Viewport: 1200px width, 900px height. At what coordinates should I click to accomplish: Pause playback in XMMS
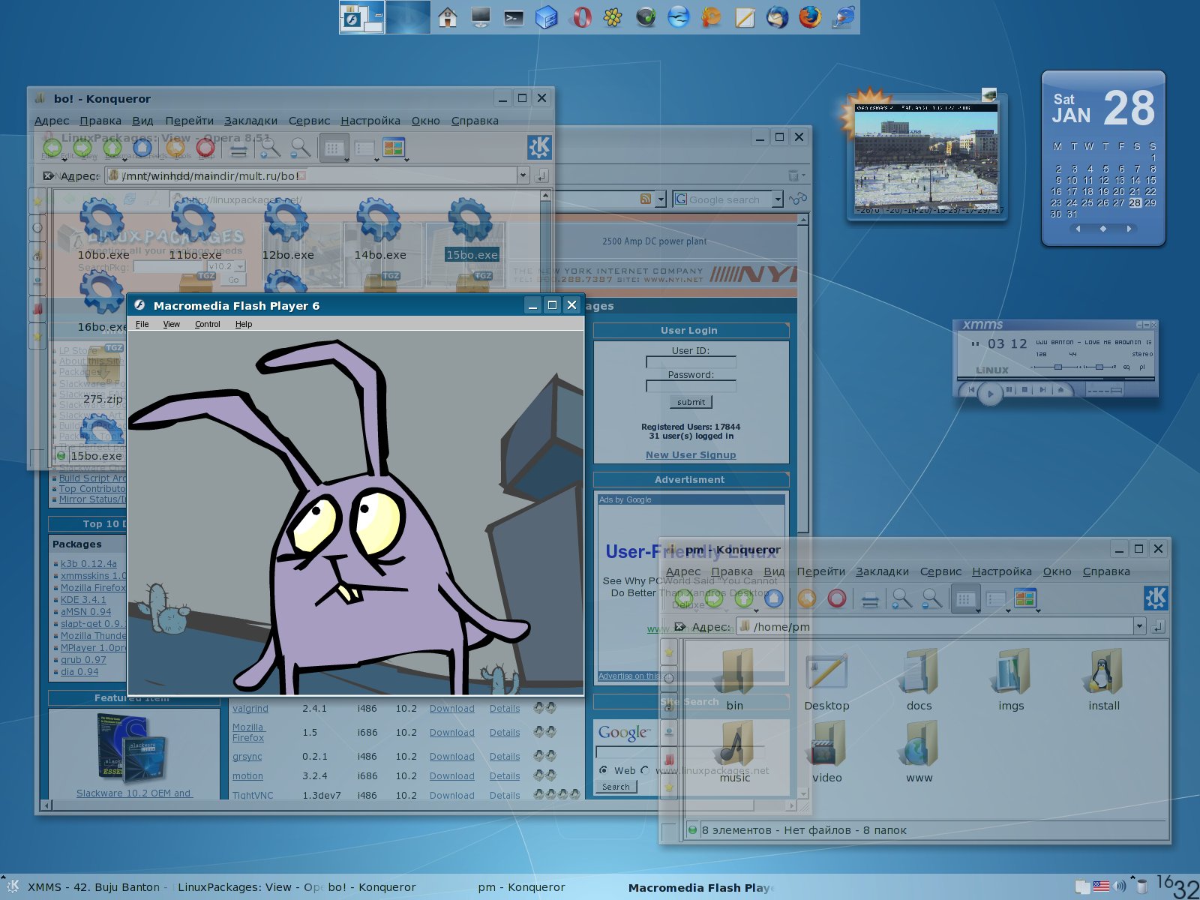[x=1009, y=389]
